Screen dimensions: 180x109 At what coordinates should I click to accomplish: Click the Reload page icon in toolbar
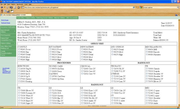pos(11,7)
